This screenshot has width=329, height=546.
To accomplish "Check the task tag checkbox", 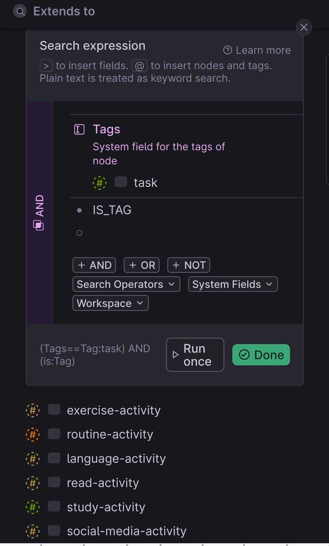I will point(121,182).
